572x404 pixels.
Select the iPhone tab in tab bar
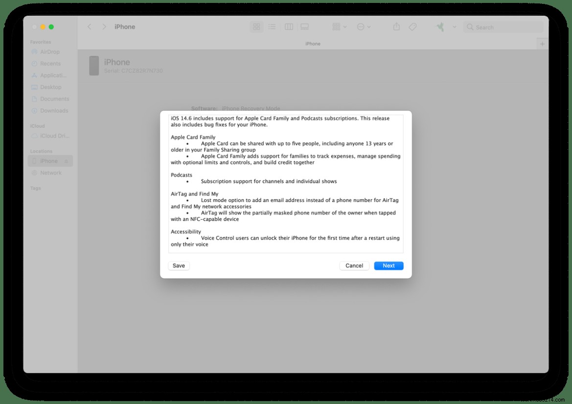[x=313, y=44]
